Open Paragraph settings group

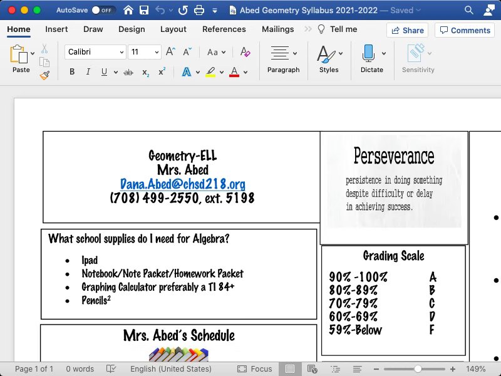click(284, 59)
